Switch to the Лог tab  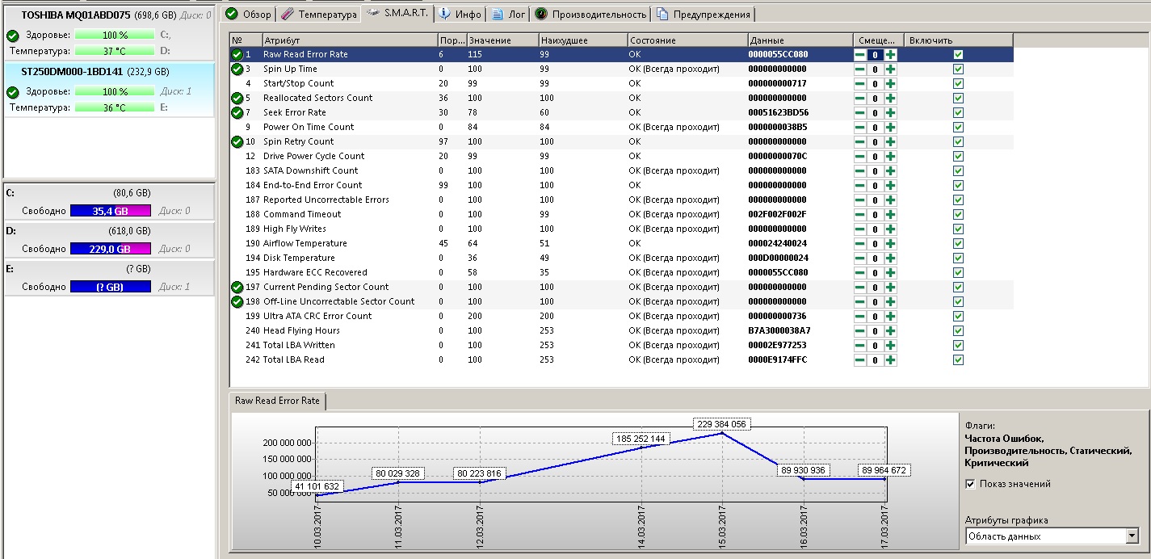pos(508,14)
